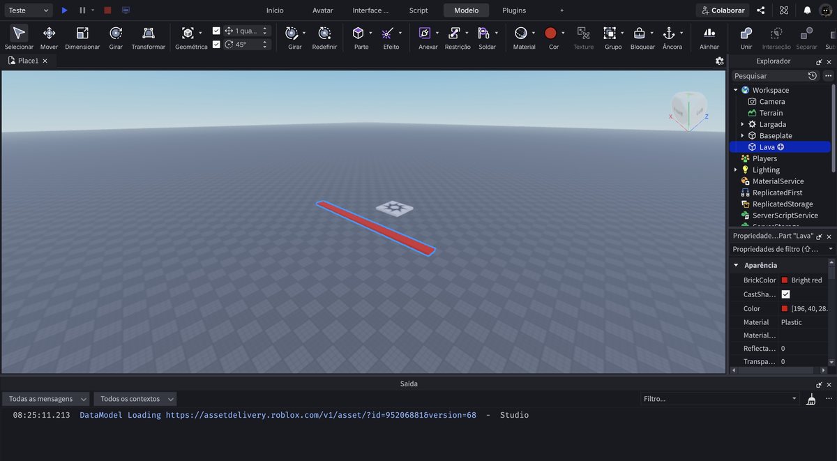Pause the running test

pyautogui.click(x=82, y=10)
